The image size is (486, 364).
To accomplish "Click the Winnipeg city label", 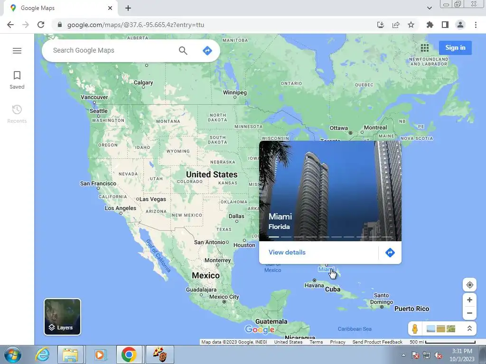I will coord(235,92).
